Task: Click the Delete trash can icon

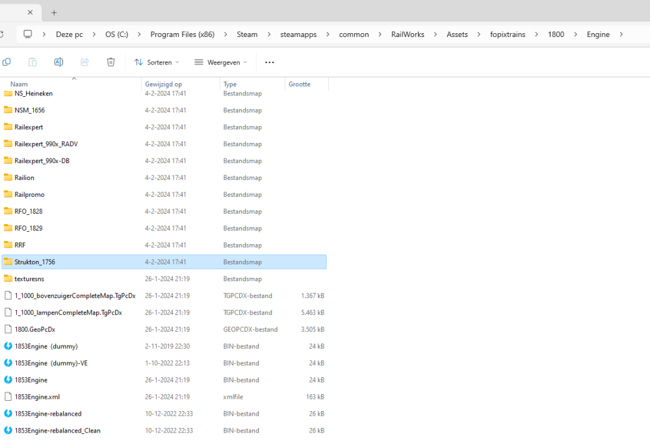Action: [110, 62]
